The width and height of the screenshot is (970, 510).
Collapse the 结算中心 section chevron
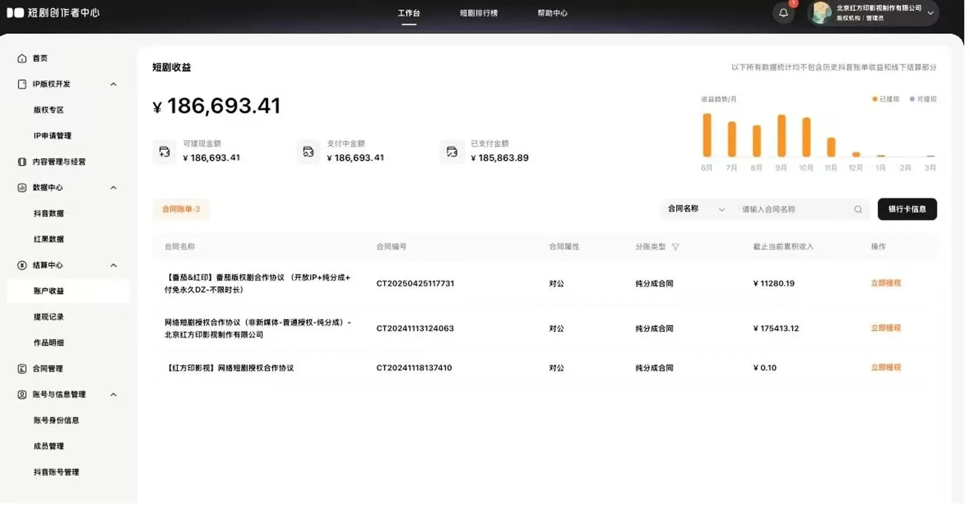pos(113,265)
